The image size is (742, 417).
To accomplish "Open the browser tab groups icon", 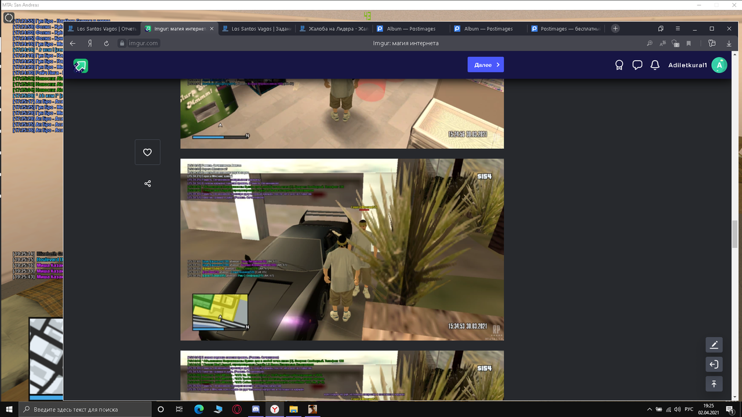I will click(x=661, y=28).
